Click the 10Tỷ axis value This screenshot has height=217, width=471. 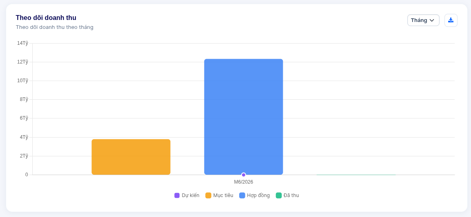[22, 81]
